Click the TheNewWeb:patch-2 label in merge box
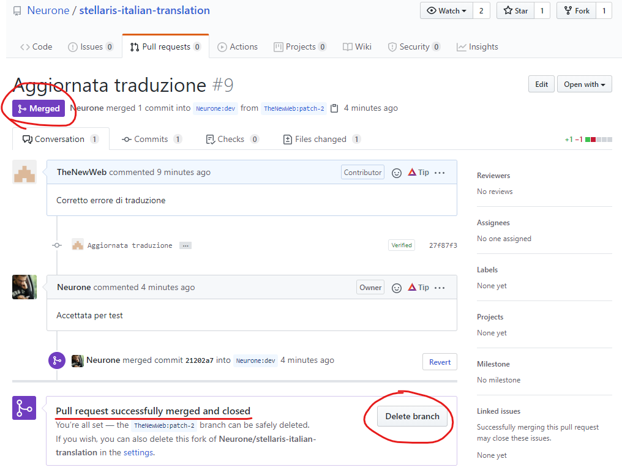The image size is (622, 470). pos(164,425)
